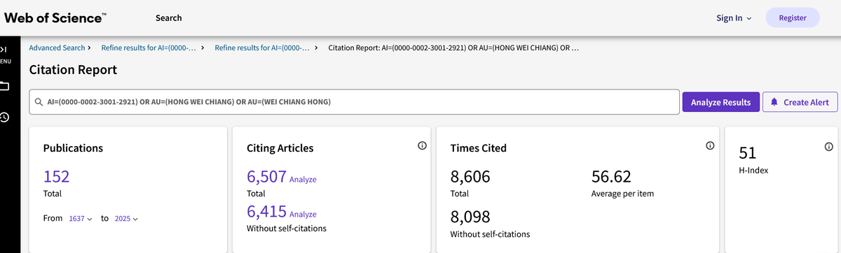Click the Times Cited card title
The height and width of the screenshot is (253, 841).
[478, 148]
